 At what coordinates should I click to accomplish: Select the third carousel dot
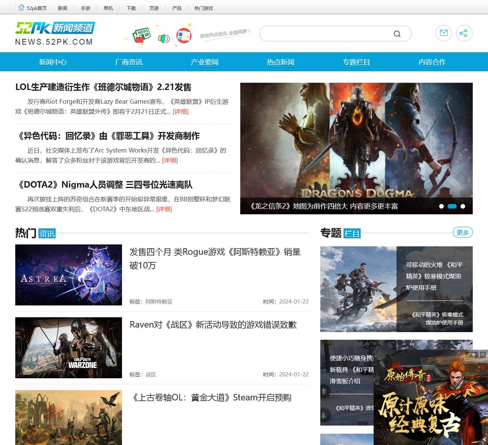pyautogui.click(x=463, y=206)
